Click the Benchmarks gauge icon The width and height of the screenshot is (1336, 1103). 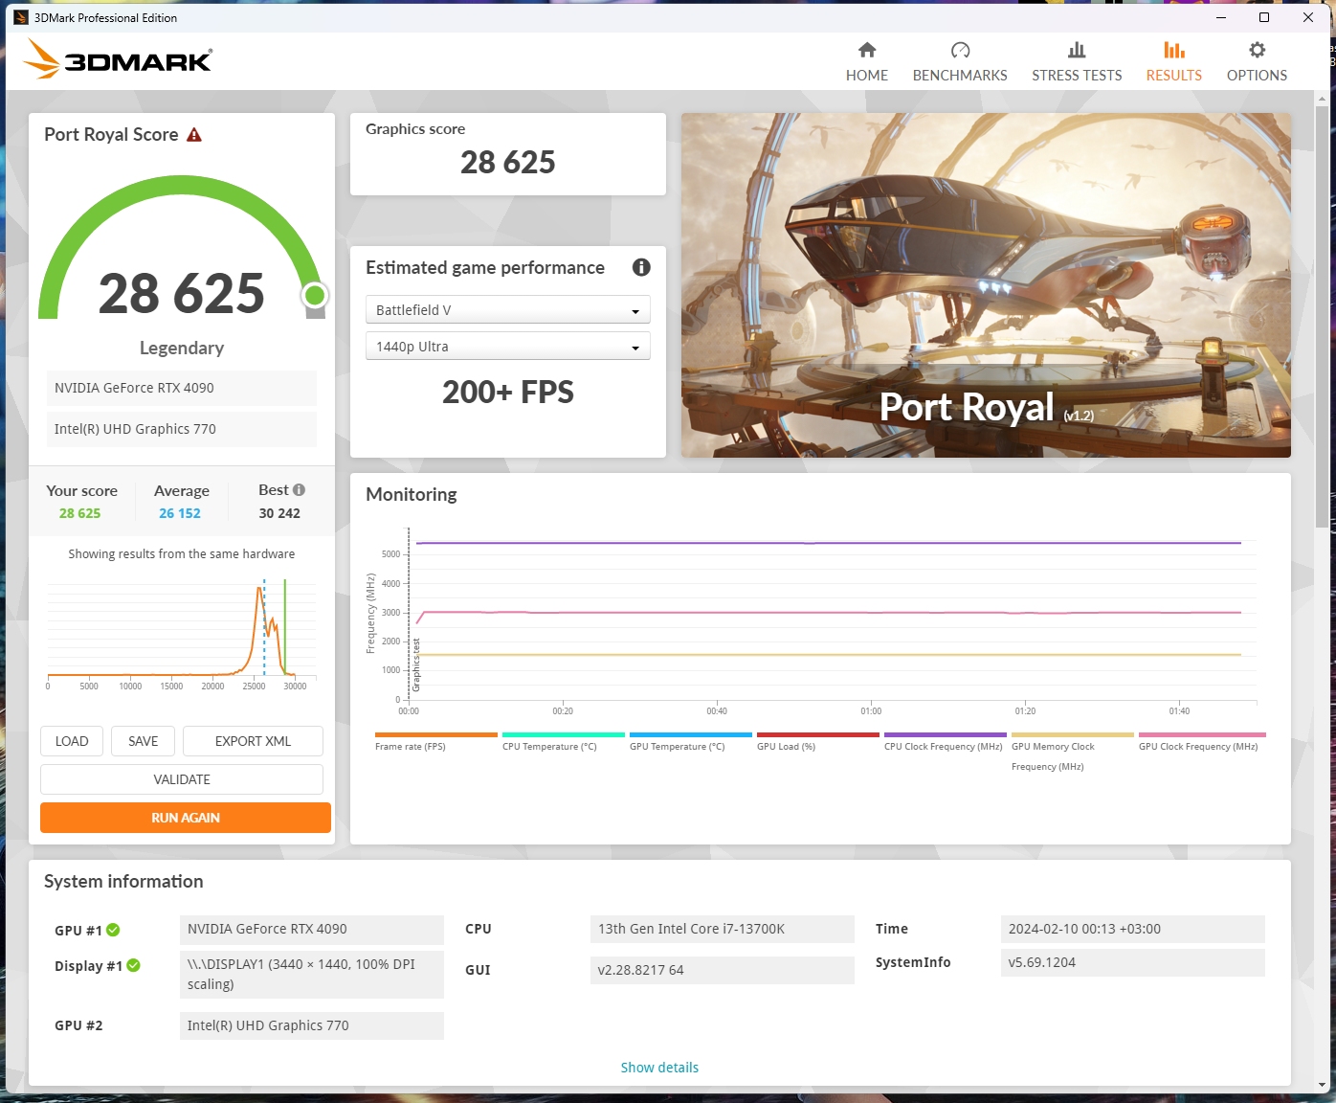pyautogui.click(x=960, y=50)
